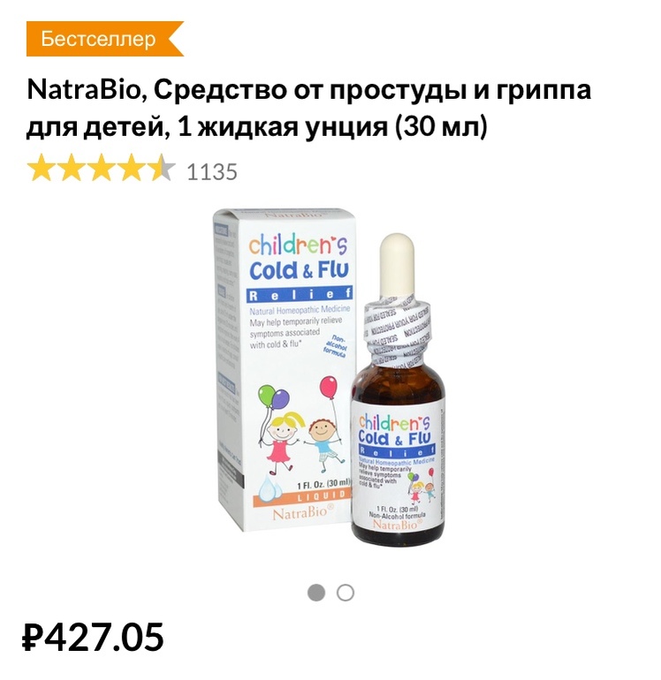Select the half-filled fifth rating star
Viewport: 661px width, 680px height.
[x=163, y=168]
